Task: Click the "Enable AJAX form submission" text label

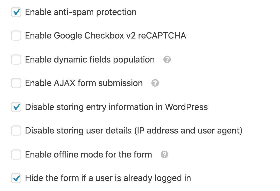Action: [84, 83]
